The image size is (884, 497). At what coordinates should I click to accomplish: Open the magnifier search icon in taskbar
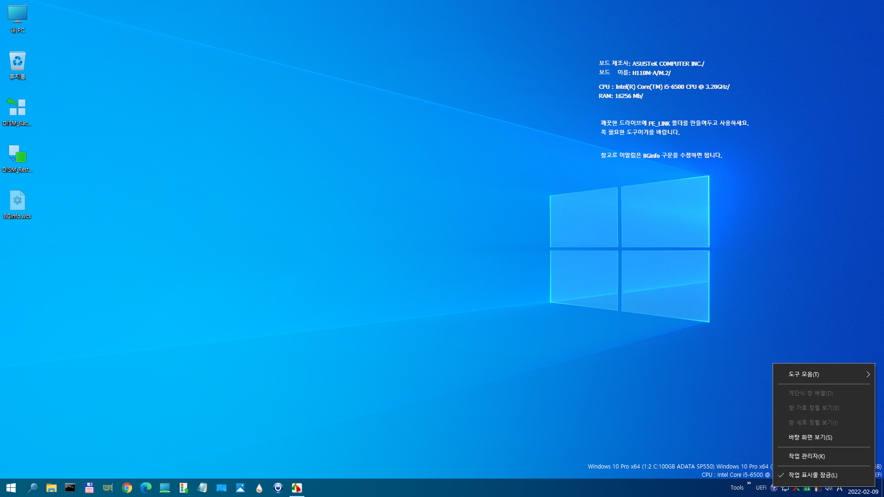coord(32,488)
